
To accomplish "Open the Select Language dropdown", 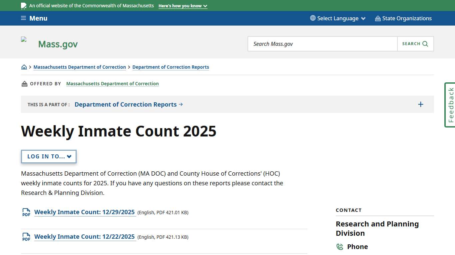I will click(338, 18).
